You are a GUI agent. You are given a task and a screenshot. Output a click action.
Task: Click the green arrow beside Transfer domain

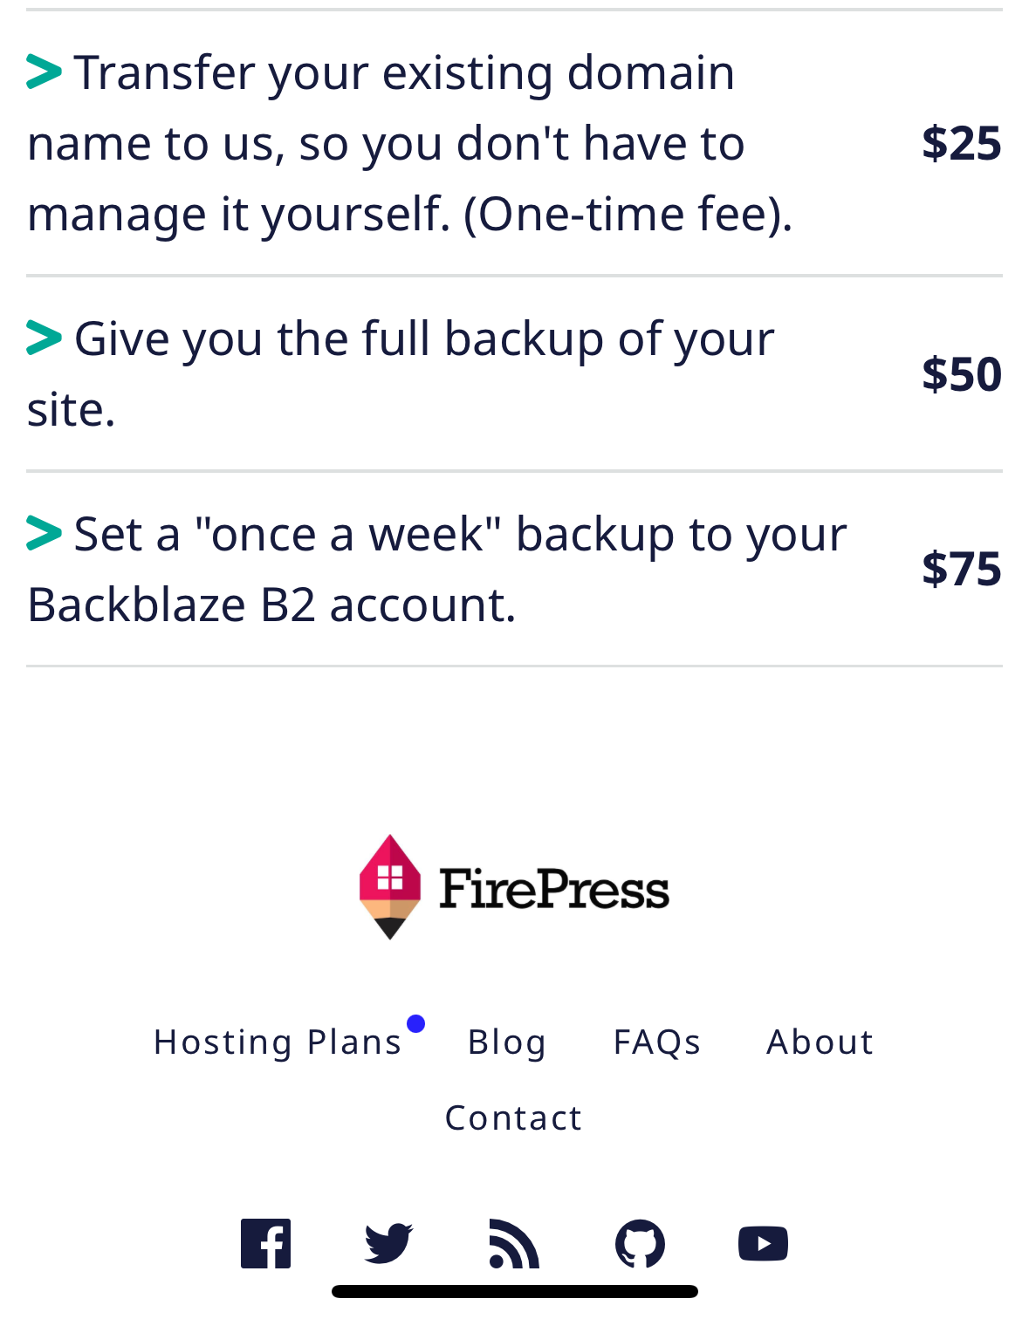point(44,72)
